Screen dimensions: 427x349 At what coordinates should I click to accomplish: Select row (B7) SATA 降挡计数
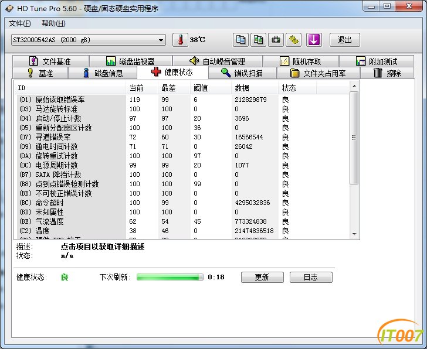(182, 174)
